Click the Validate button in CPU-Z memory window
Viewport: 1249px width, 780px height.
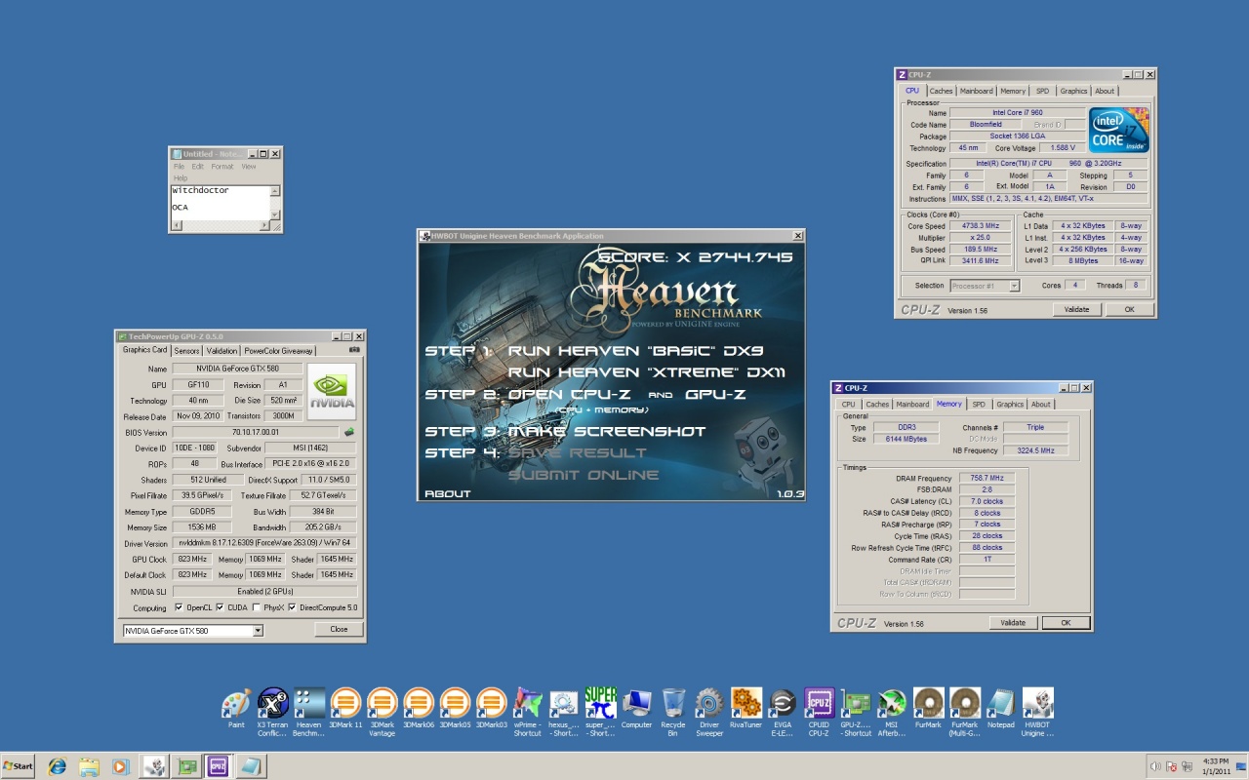click(1013, 623)
